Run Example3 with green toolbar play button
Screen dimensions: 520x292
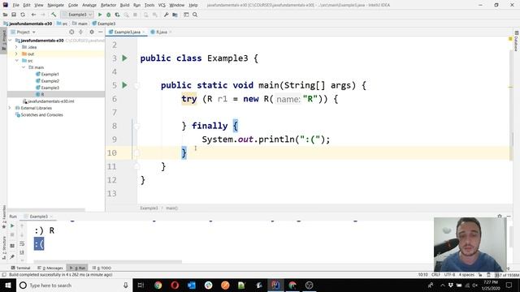click(x=100, y=15)
